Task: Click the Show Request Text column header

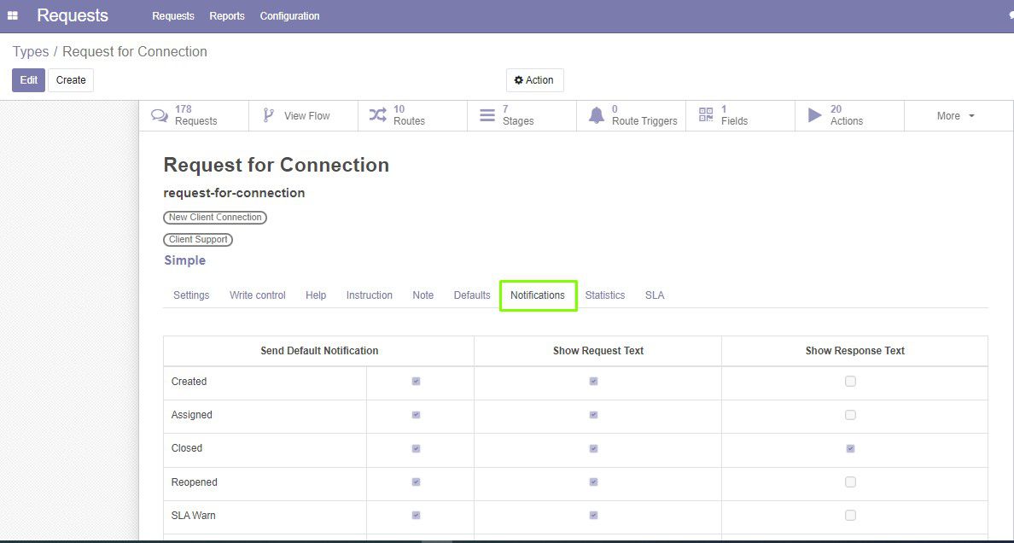Action: tap(598, 351)
